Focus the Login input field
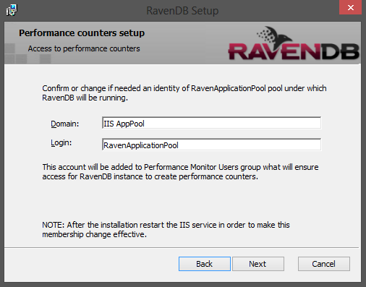This screenshot has width=366, height=287. click(x=211, y=145)
